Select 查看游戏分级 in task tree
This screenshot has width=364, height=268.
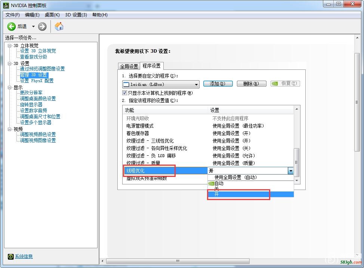coord(33,57)
